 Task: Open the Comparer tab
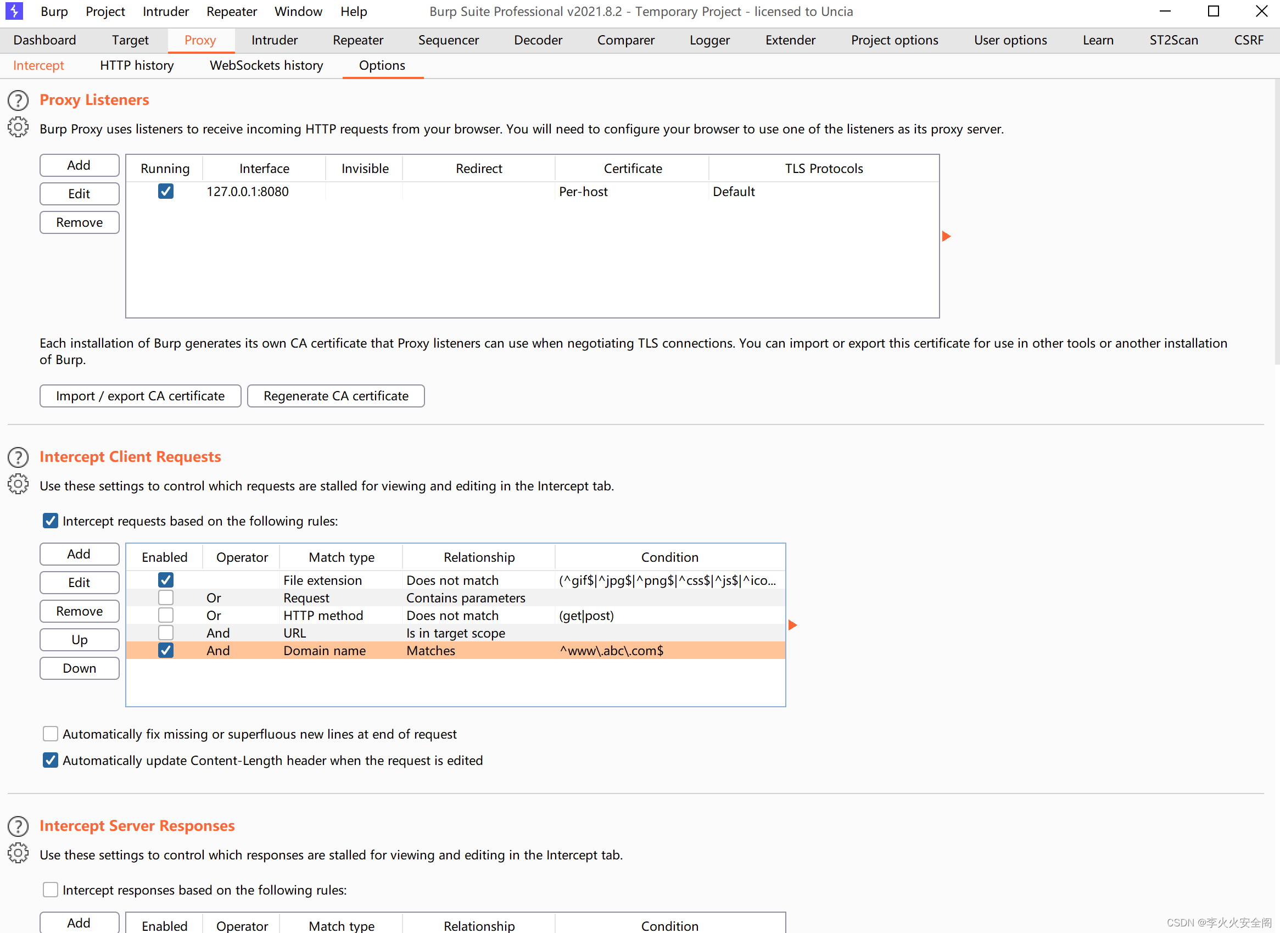point(625,40)
